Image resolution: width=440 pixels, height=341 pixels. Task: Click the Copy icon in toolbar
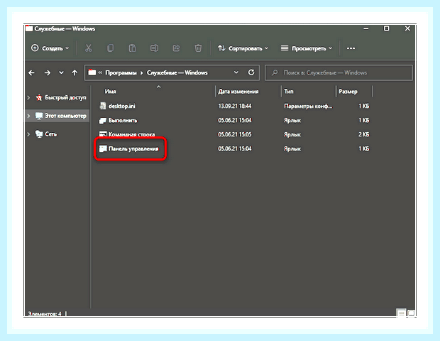point(110,48)
